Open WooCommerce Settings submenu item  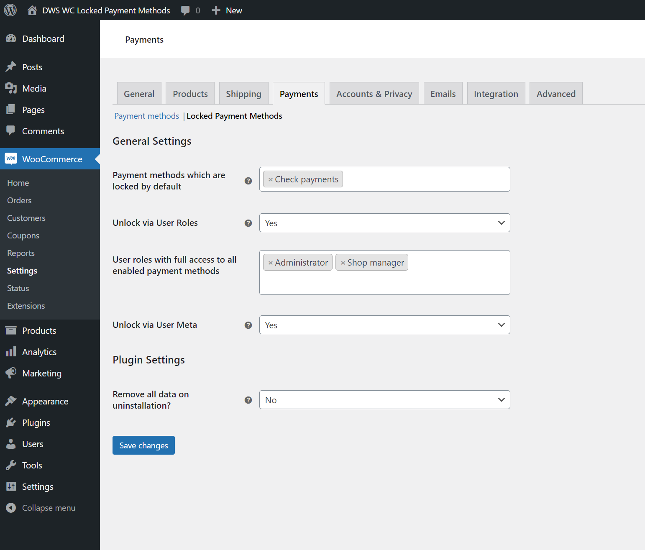point(22,271)
